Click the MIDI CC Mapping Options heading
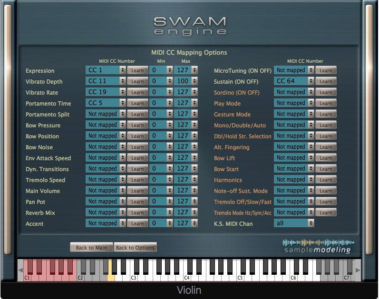The width and height of the screenshot is (379, 299). [189, 52]
